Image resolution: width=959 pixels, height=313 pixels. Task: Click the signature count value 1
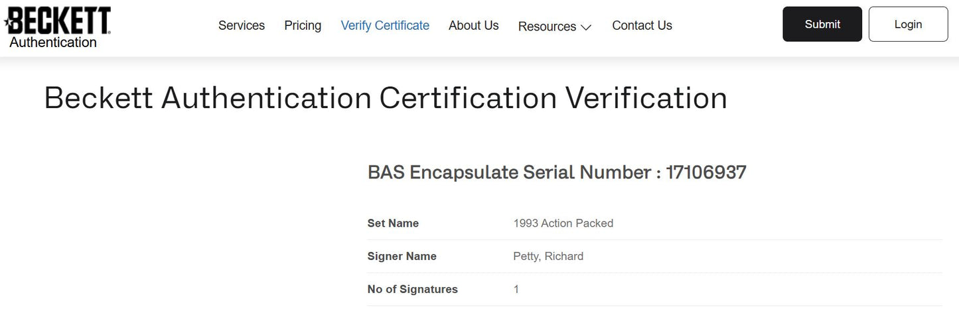pyautogui.click(x=516, y=289)
